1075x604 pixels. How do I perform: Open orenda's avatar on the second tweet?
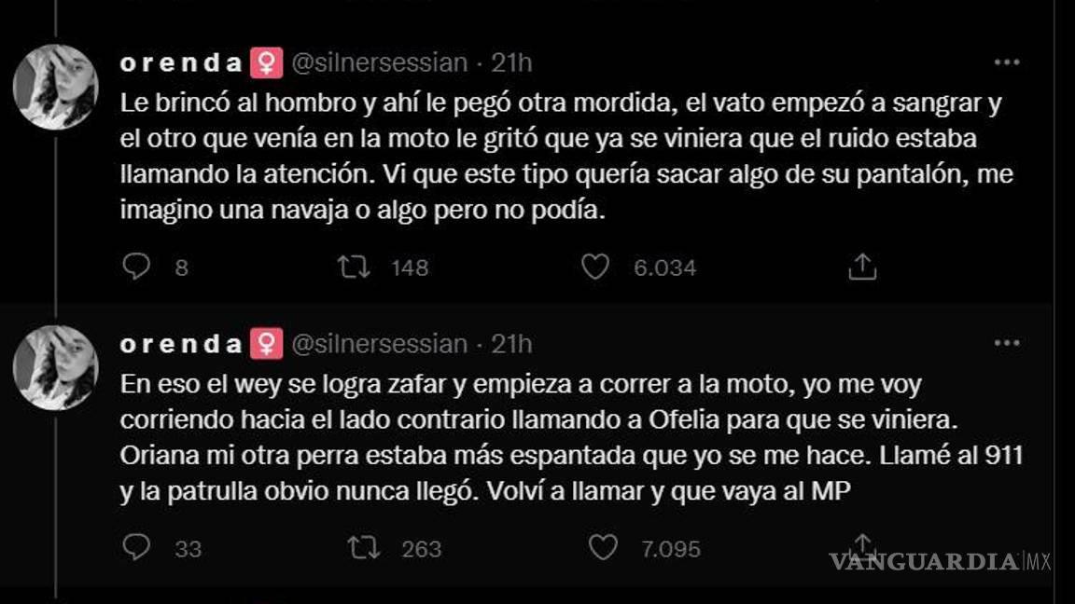coord(56,367)
